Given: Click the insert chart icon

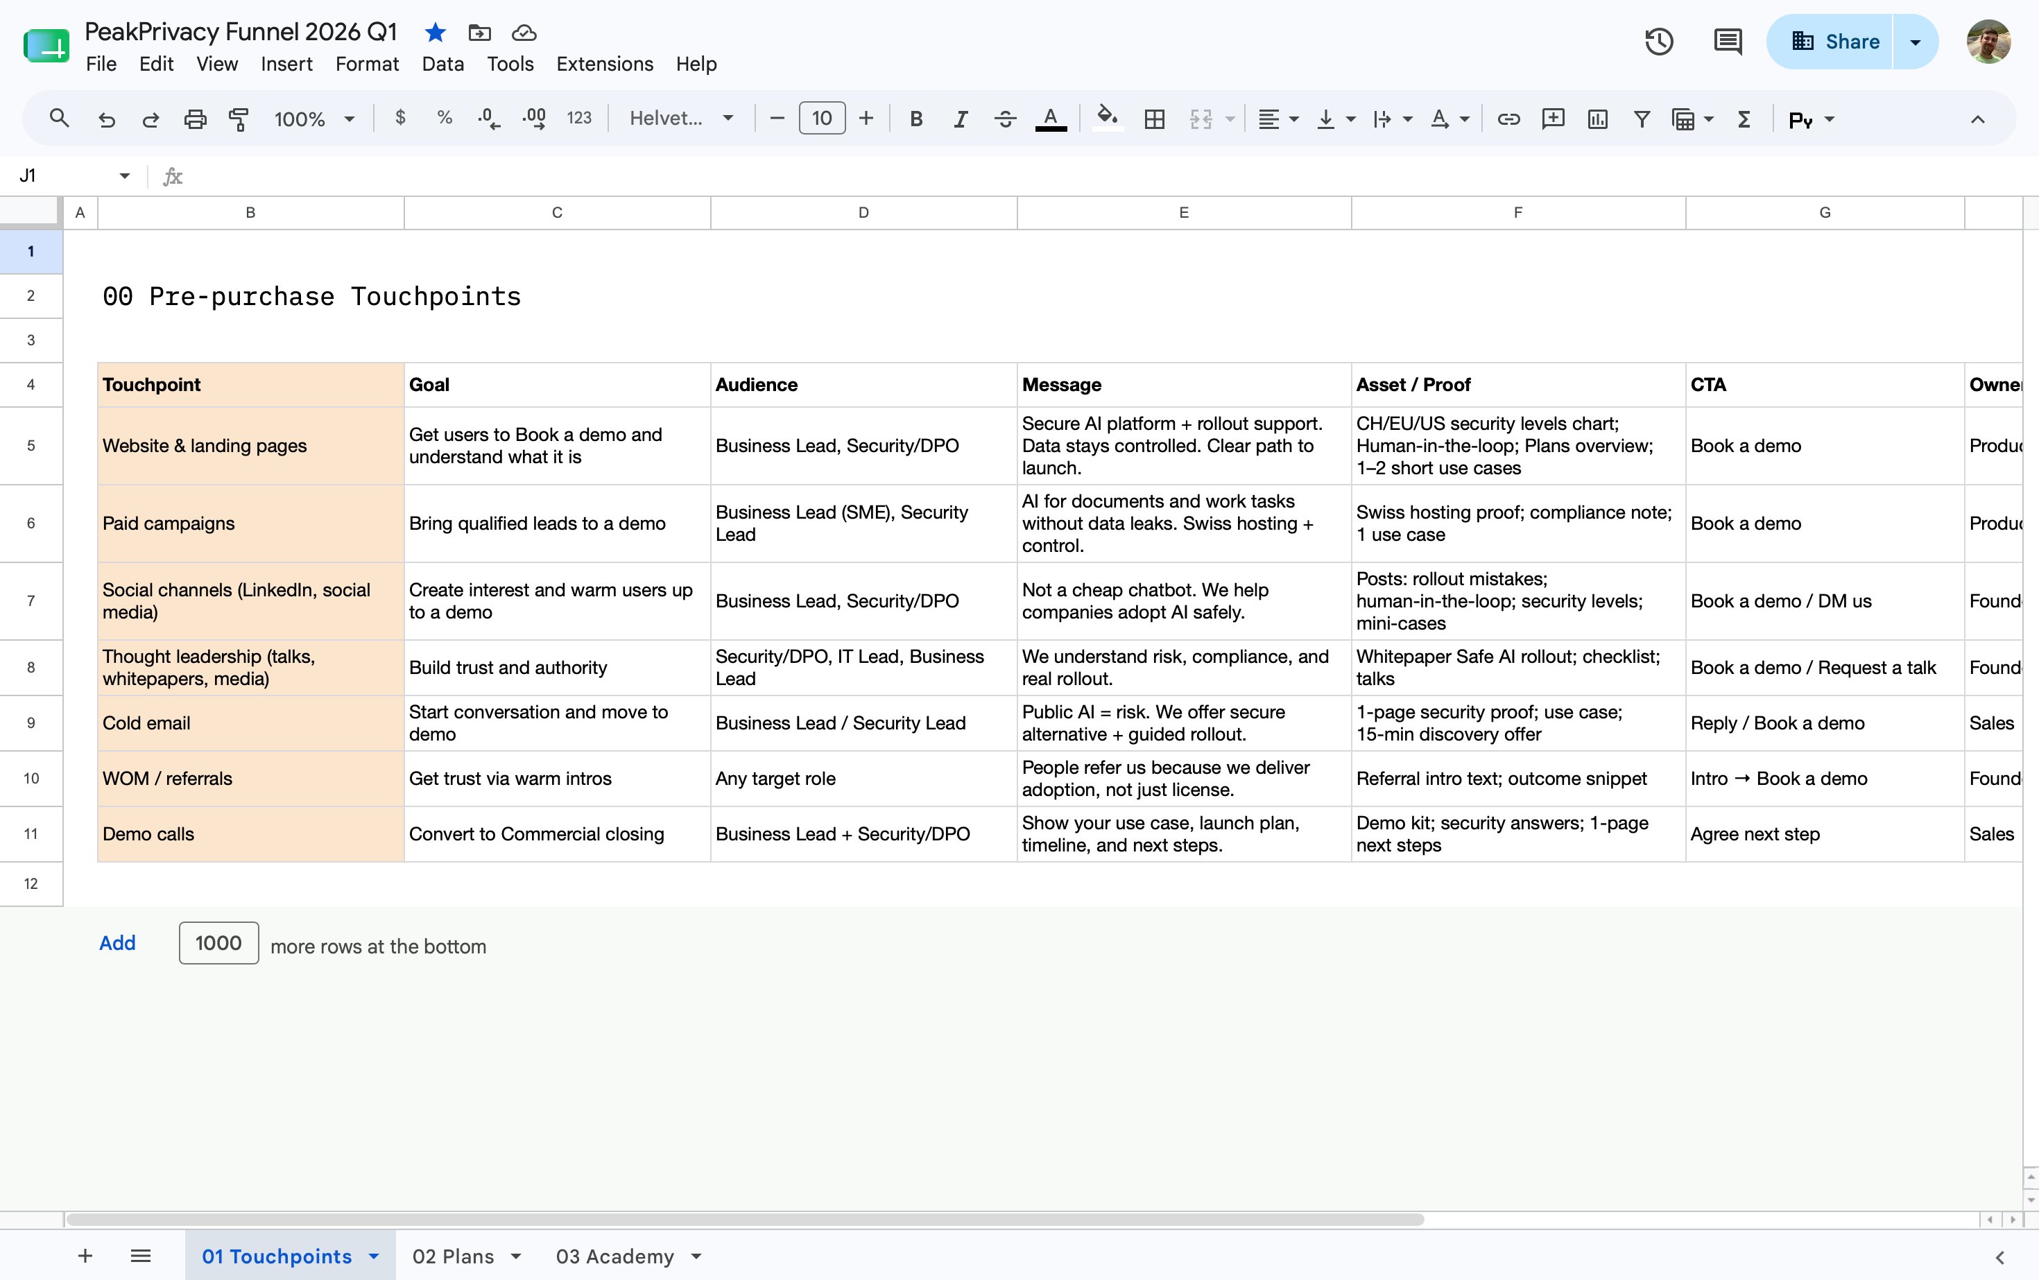Looking at the screenshot, I should coord(1597,119).
